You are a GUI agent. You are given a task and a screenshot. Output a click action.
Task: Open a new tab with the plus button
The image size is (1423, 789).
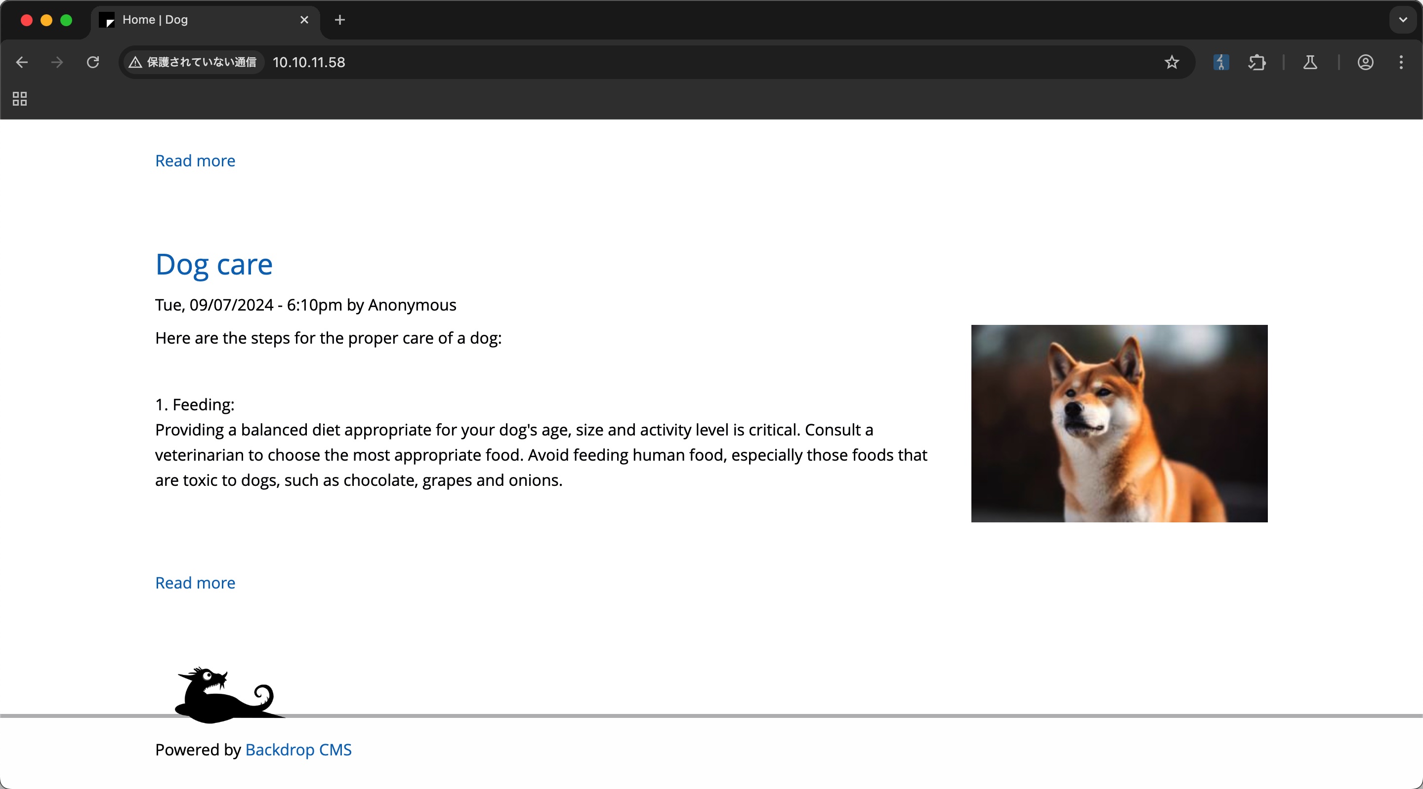(340, 20)
